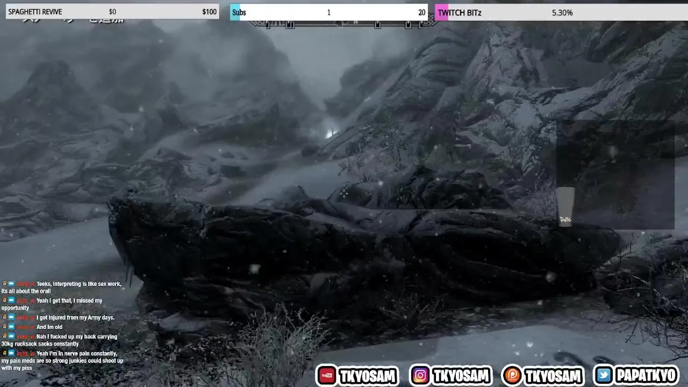Click the TWITCH BITz progress bar
This screenshot has height=387, width=688.
pyautogui.click(x=561, y=12)
